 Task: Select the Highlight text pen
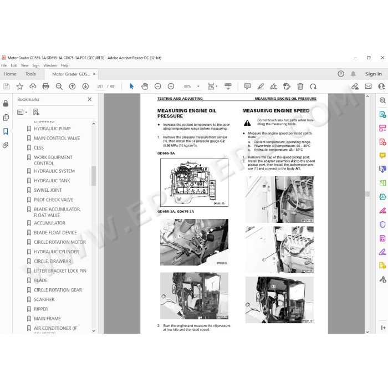[x=261, y=86]
